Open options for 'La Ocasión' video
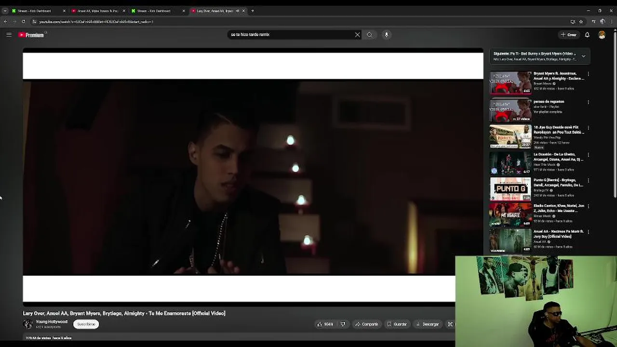This screenshot has height=347, width=617. click(588, 155)
